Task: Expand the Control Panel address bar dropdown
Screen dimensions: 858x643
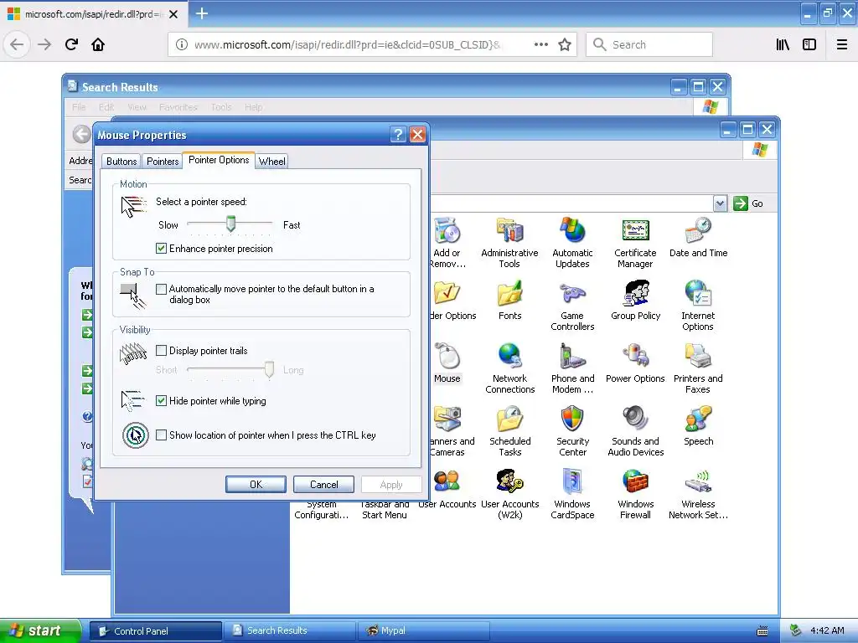Action: point(720,203)
